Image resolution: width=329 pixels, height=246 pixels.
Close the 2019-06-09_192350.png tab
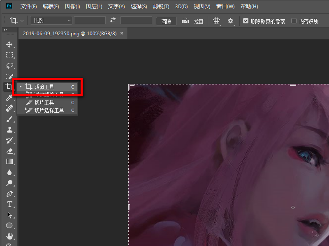click(x=122, y=33)
